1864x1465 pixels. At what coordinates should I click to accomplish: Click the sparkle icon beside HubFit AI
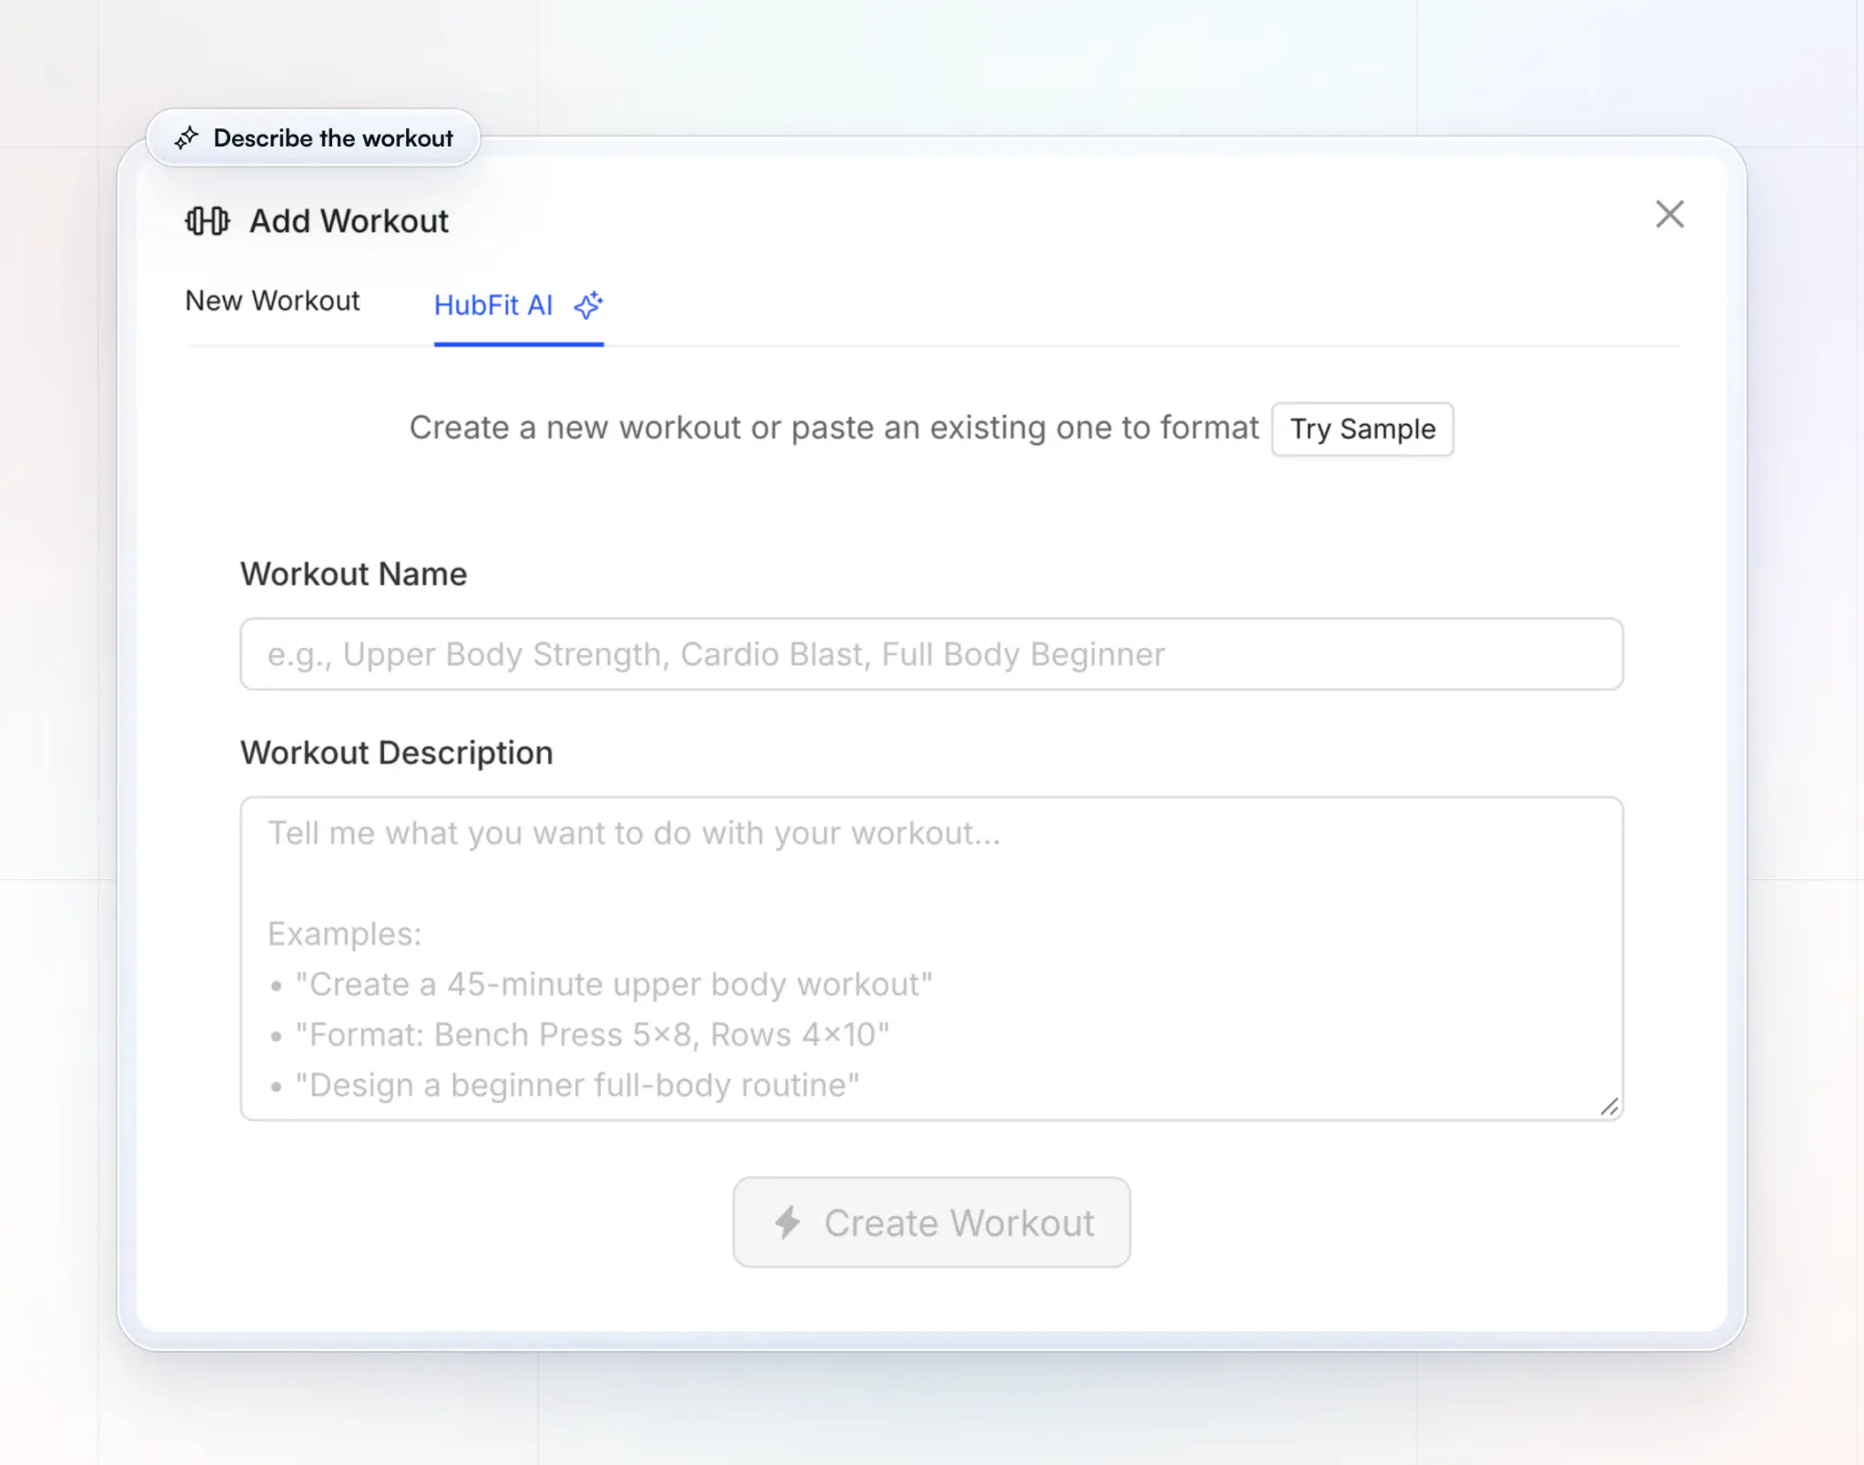pyautogui.click(x=588, y=306)
